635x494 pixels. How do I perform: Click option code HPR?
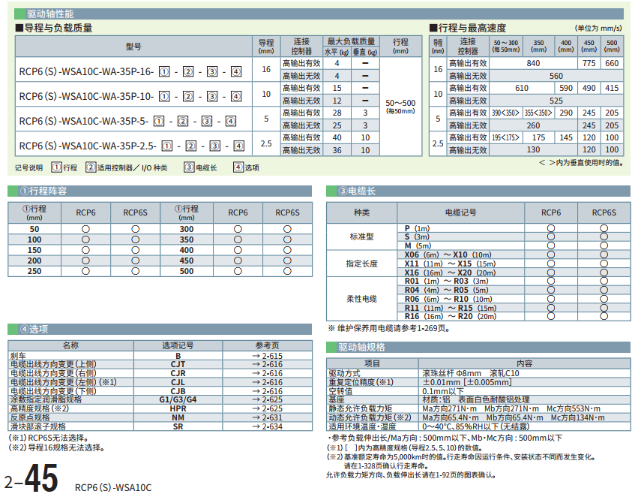point(178,408)
